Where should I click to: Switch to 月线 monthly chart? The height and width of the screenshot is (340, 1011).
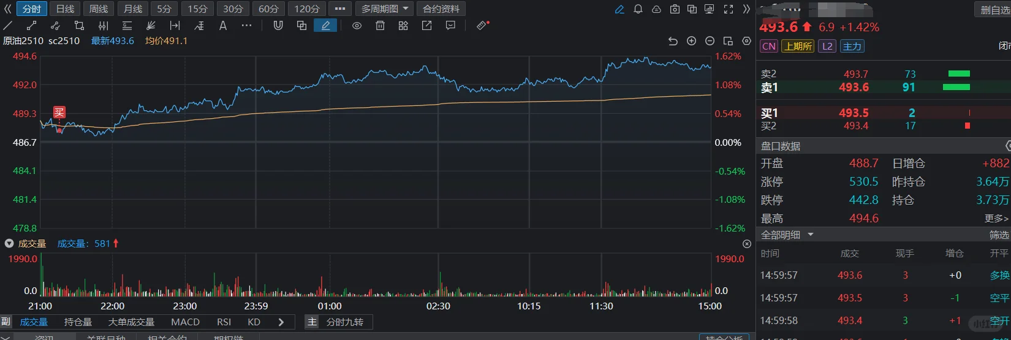point(132,9)
